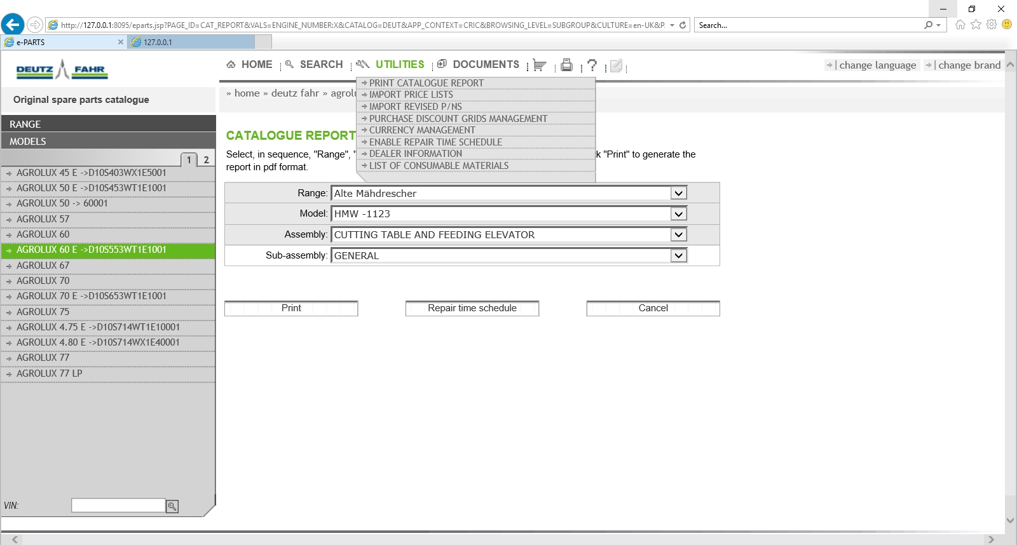Click home breadcrumb link
This screenshot has height=545, width=1017.
coord(247,93)
